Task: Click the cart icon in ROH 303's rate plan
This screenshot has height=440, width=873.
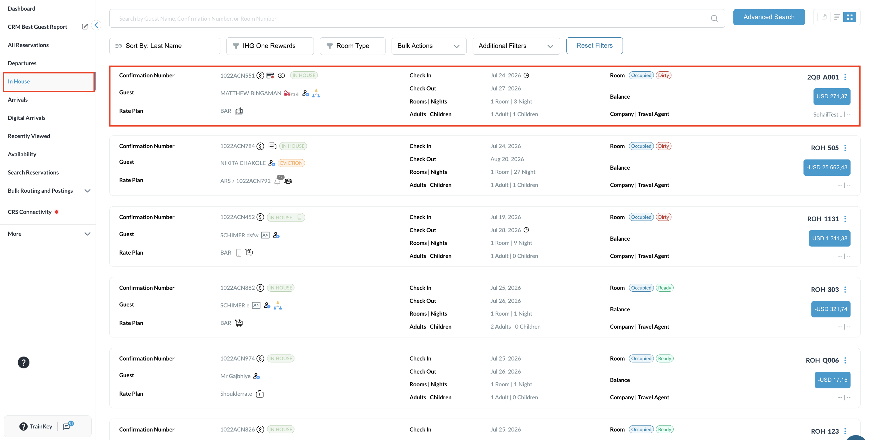Action: (x=239, y=323)
